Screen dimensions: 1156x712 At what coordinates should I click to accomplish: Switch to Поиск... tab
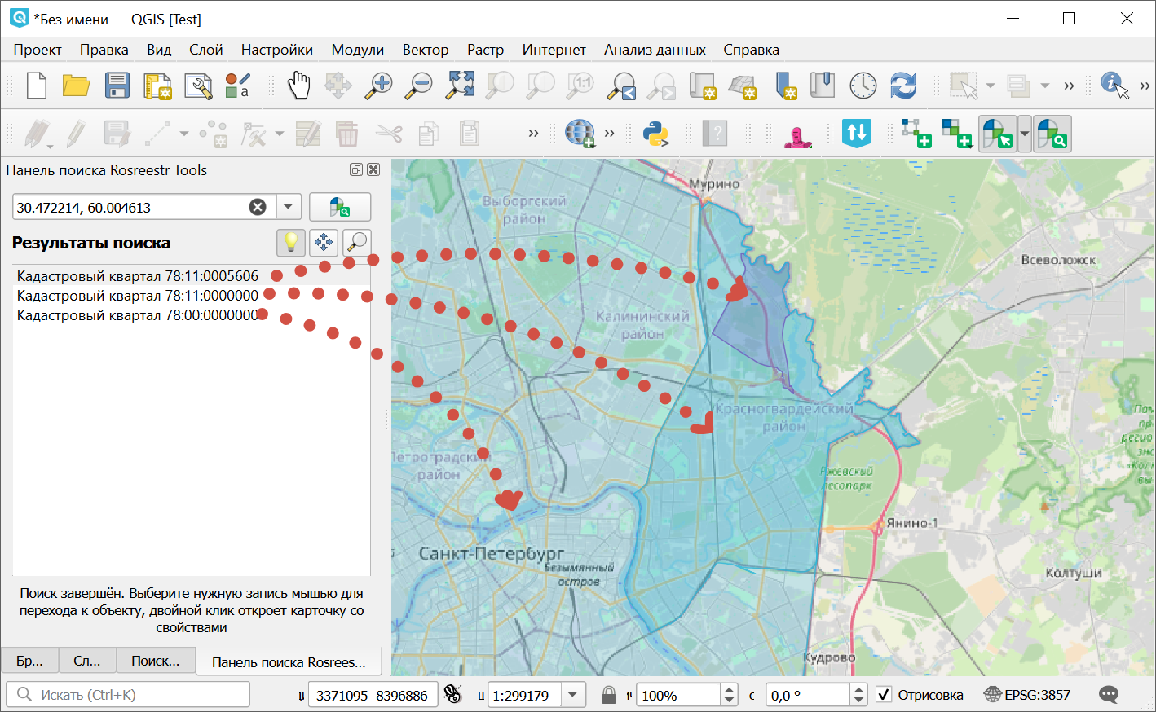(x=156, y=661)
